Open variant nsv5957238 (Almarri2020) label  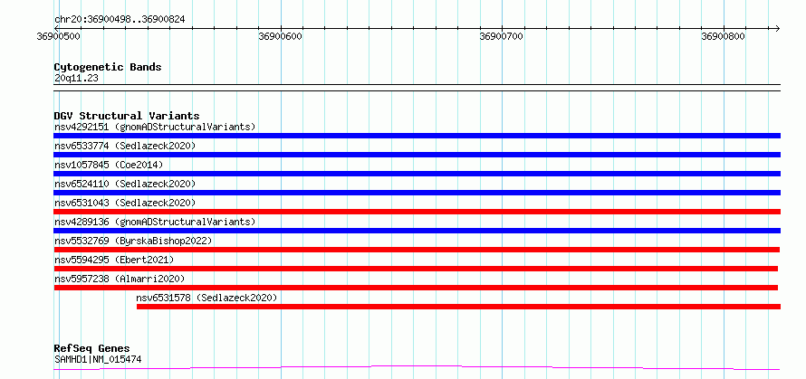tap(120, 279)
